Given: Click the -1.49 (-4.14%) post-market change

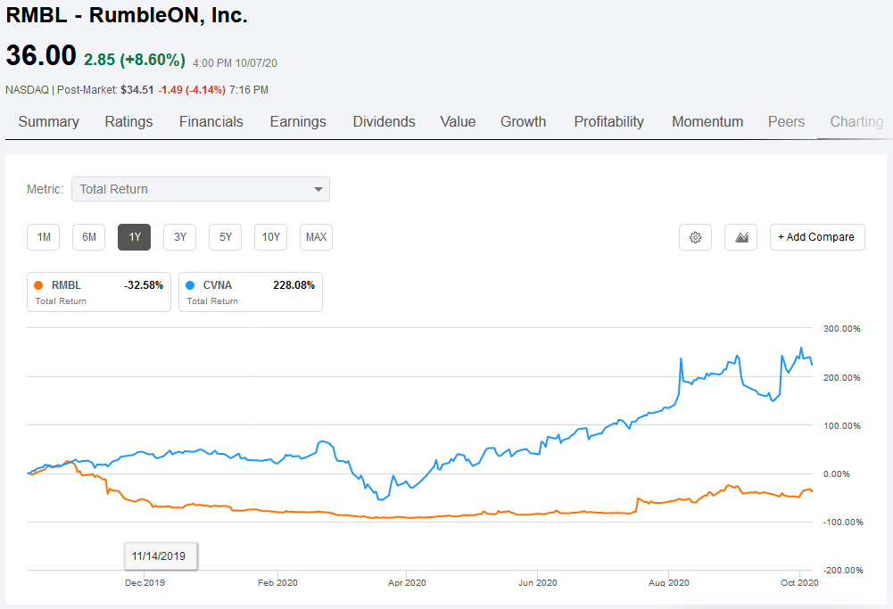Looking at the screenshot, I should (192, 90).
